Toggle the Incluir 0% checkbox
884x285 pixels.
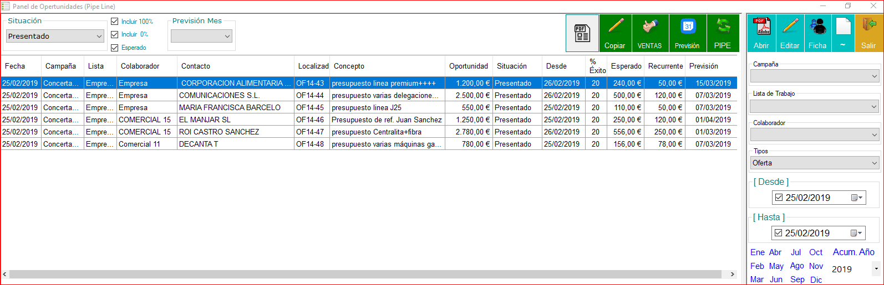(x=115, y=34)
